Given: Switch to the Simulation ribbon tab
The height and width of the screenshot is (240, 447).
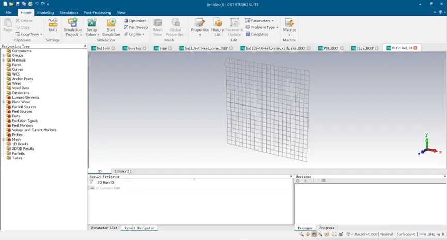Looking at the screenshot, I should pyautogui.click(x=69, y=12).
